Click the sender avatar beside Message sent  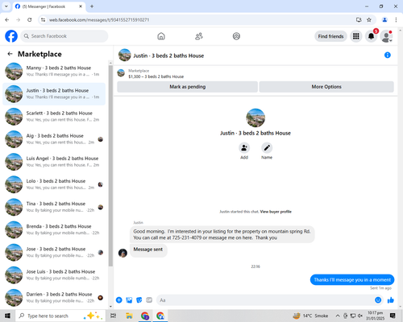click(x=123, y=253)
